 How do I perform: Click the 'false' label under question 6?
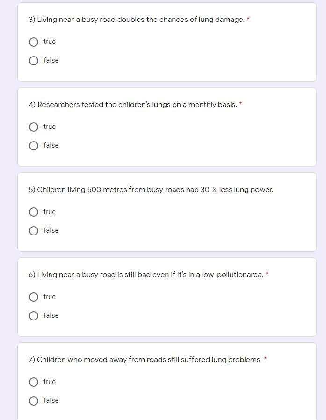51,315
